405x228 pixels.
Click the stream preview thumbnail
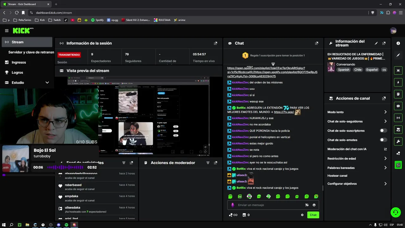(x=139, y=116)
